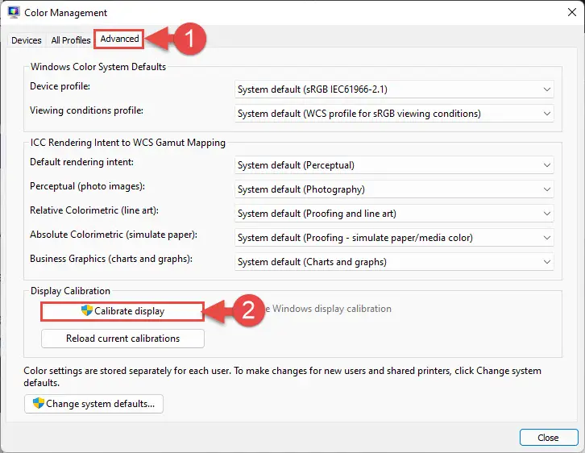Click the Absolute Colorimetric (simulate paper) label
This screenshot has height=453, width=585.
(114, 235)
